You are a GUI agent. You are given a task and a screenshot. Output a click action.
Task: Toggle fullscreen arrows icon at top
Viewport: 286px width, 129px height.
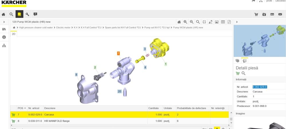tap(261, 1)
